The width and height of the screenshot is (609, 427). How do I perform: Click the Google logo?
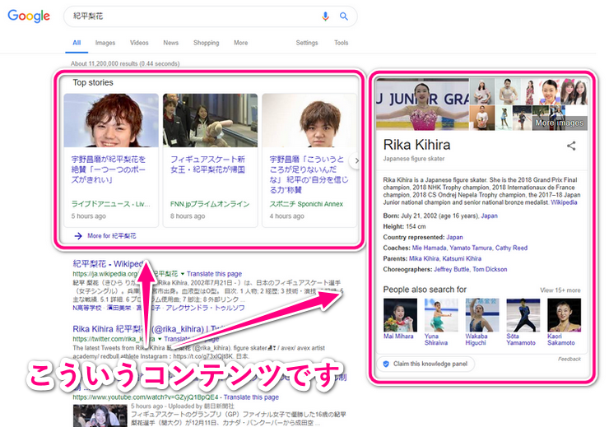[x=29, y=16]
